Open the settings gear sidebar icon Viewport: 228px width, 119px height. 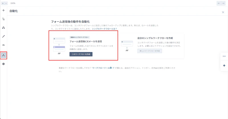click(x=3, y=64)
